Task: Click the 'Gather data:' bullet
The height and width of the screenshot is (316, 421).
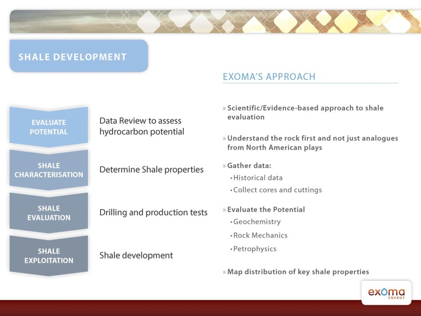Action: pos(247,165)
